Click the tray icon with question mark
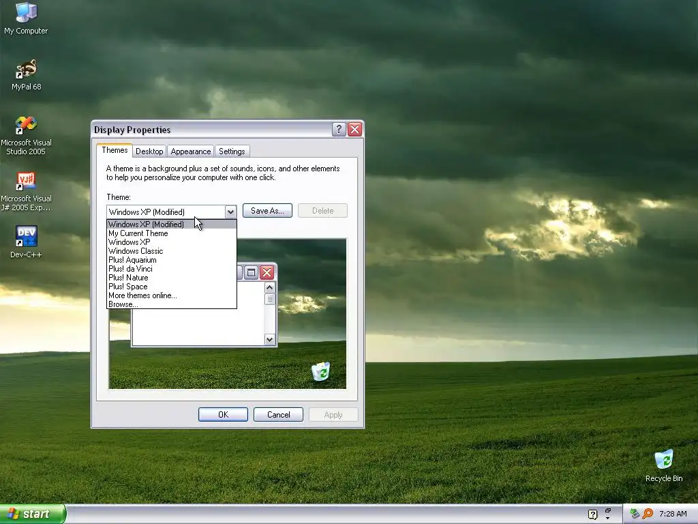The width and height of the screenshot is (698, 524). [592, 514]
